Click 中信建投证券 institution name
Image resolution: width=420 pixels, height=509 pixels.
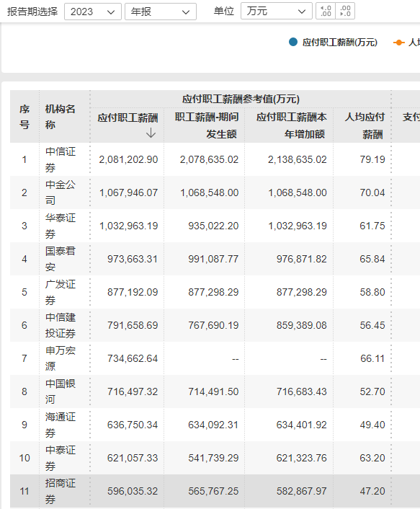[x=61, y=325]
